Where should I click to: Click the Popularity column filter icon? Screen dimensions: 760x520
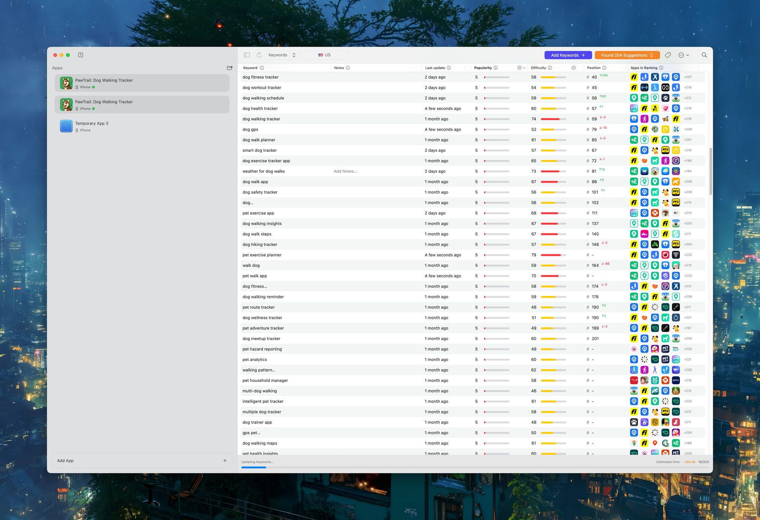(519, 68)
